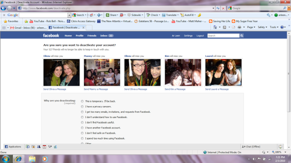The image size is (291, 163).
Task: Open the Favorites star button
Action: pyautogui.click(x=11, y=21)
